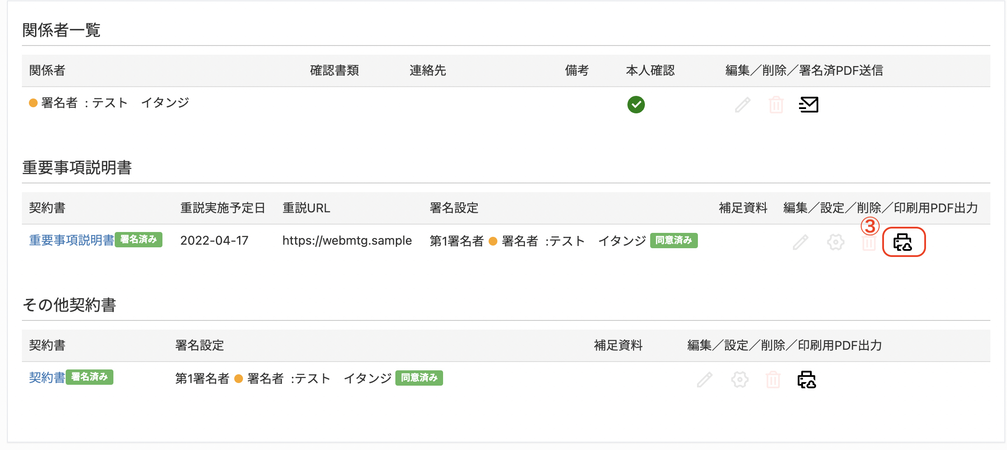The width and height of the screenshot is (1007, 450).
Task: Click the 補足資料 header in the その他契約書 table
Action: click(x=618, y=345)
